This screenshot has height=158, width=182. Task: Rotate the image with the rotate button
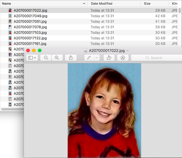pos(109,58)
